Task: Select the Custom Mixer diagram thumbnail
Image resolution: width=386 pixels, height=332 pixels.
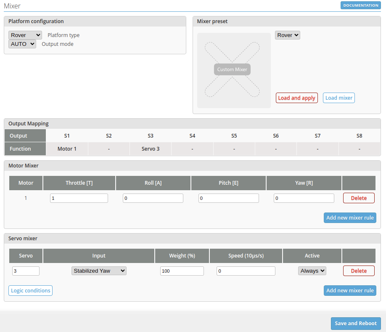Action: pos(232,69)
